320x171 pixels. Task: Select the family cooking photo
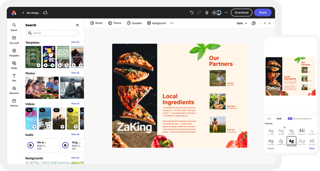(42, 88)
